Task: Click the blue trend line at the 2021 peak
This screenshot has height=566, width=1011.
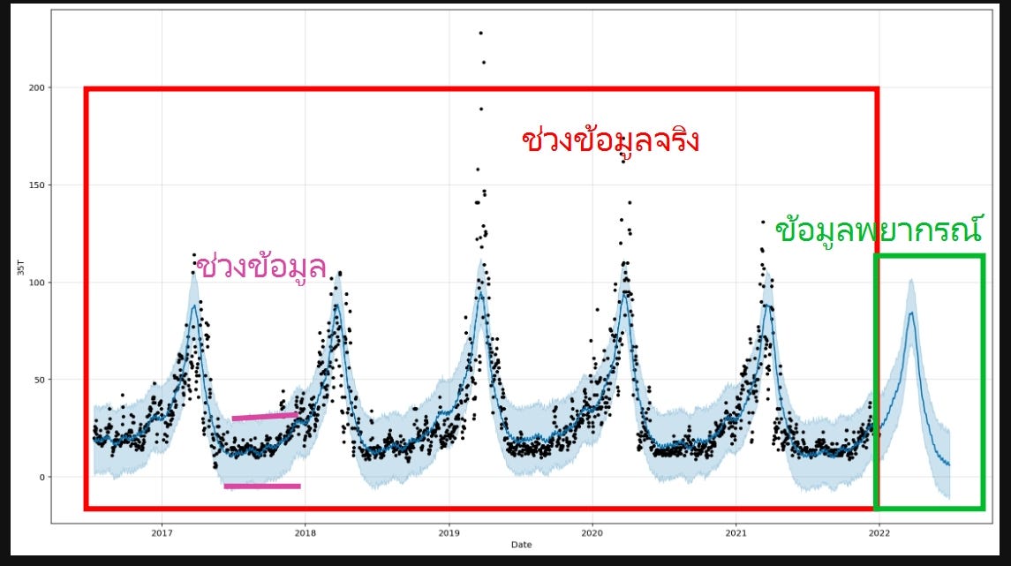Action: click(766, 305)
